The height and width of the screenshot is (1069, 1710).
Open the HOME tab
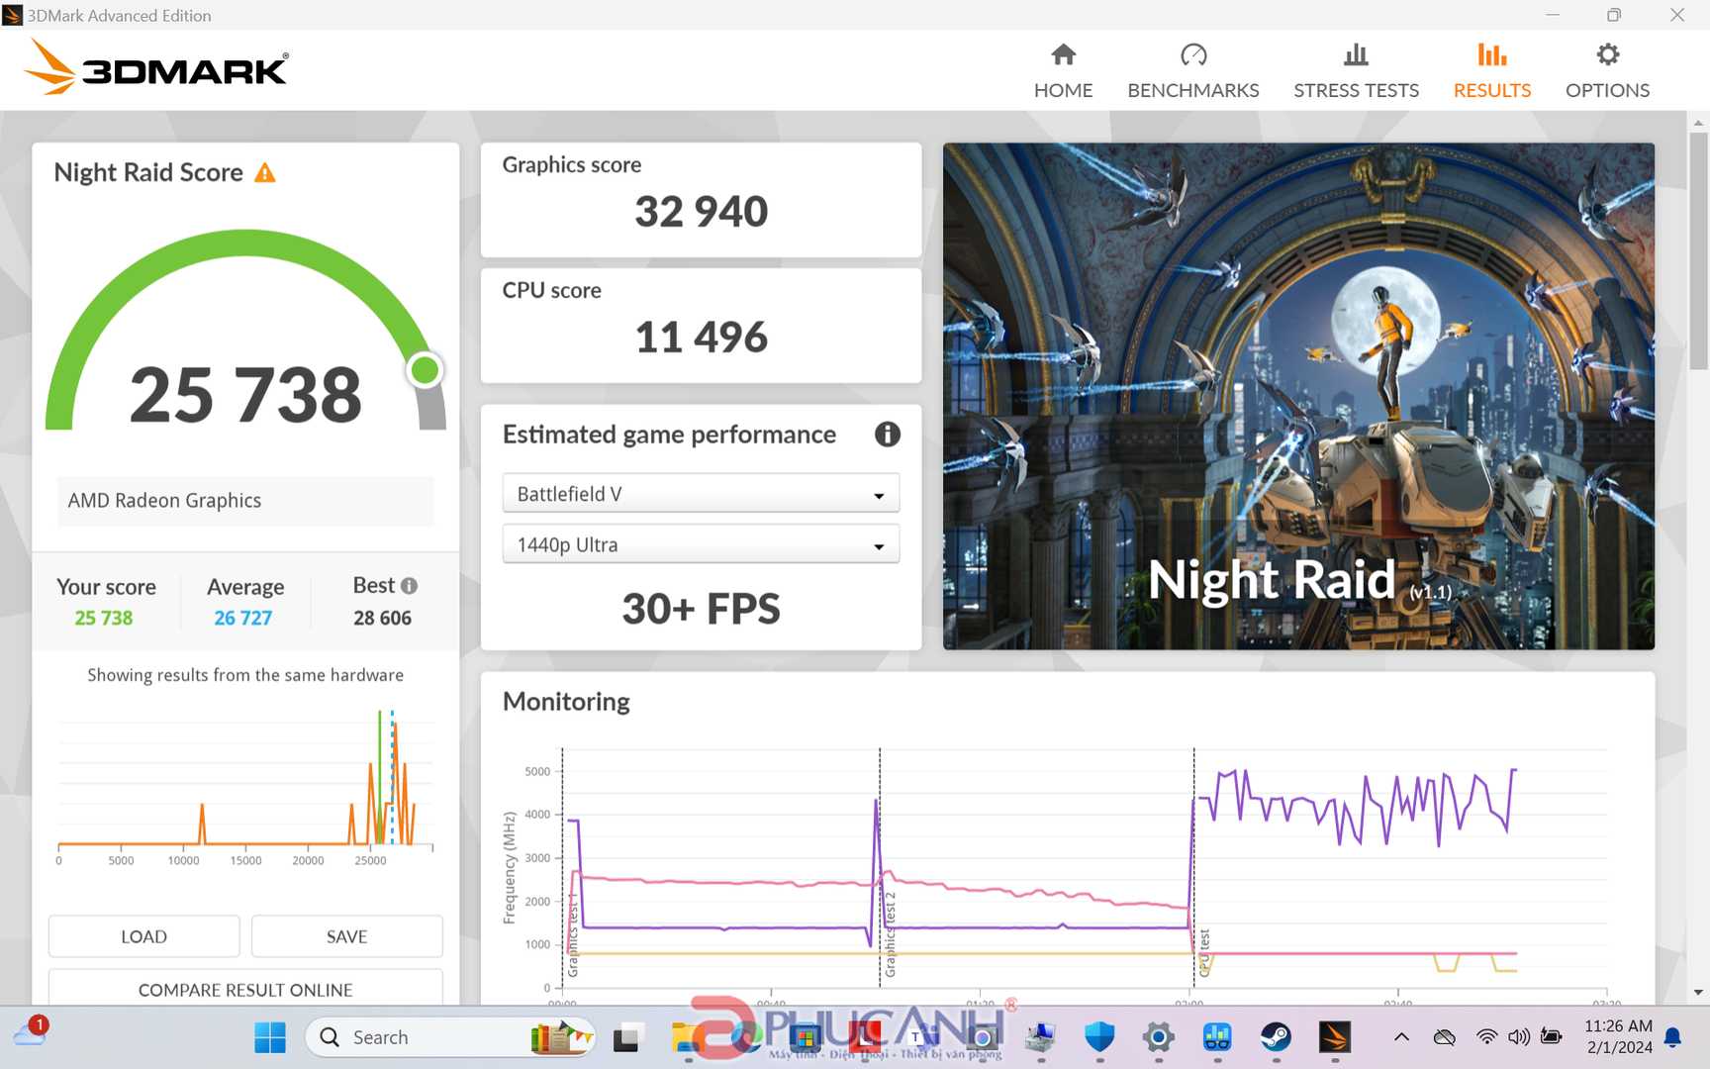[x=1063, y=71]
